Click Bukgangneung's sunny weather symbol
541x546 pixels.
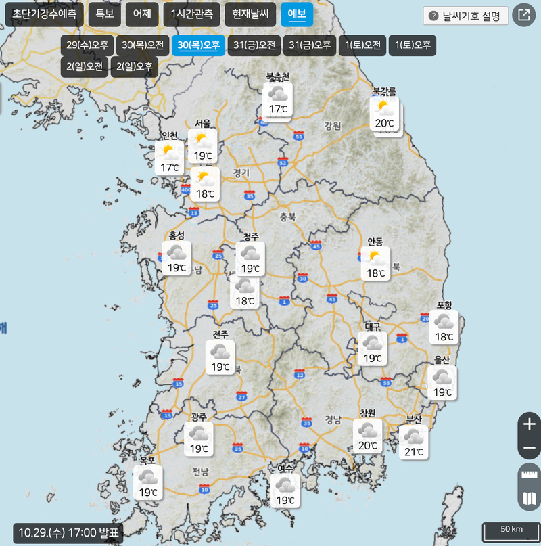[383, 108]
